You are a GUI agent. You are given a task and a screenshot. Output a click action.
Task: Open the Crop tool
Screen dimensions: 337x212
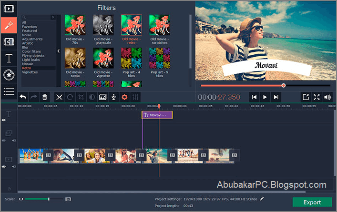pos(81,97)
